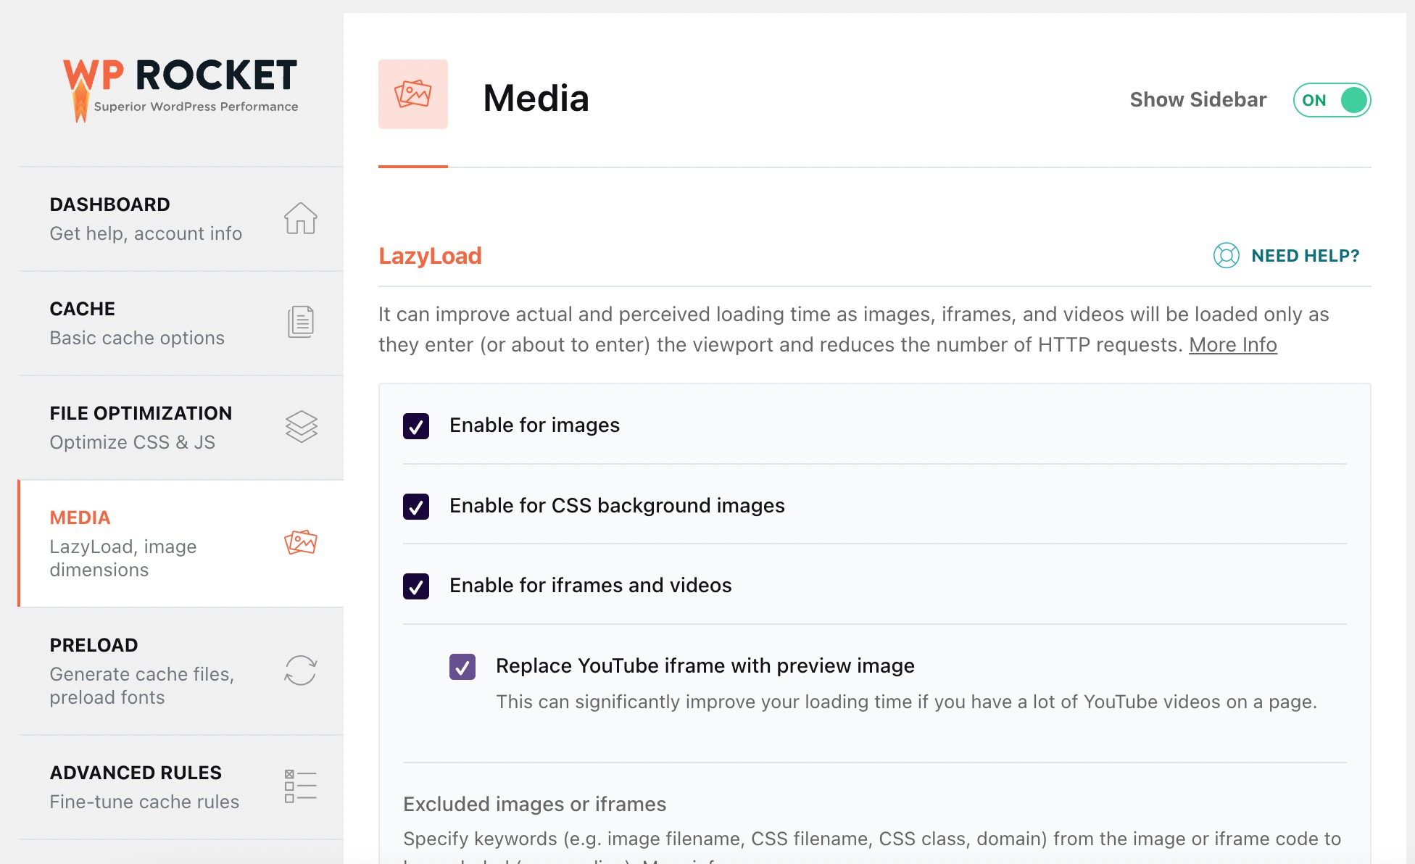This screenshot has height=864, width=1415.
Task: Turn off the Show Sidebar toggle
Action: (x=1332, y=100)
